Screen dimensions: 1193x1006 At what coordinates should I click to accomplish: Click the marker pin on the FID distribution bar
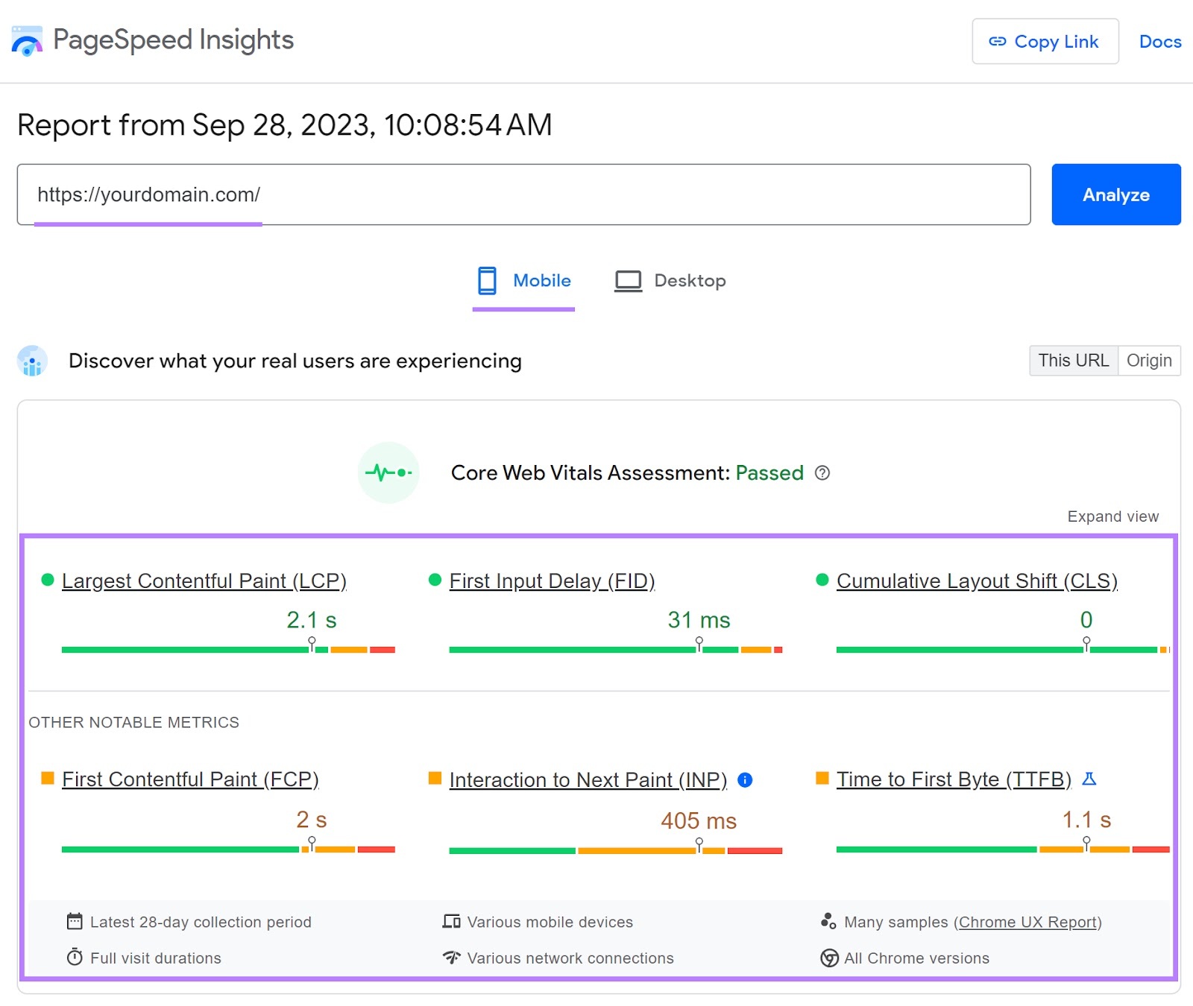pos(699,641)
